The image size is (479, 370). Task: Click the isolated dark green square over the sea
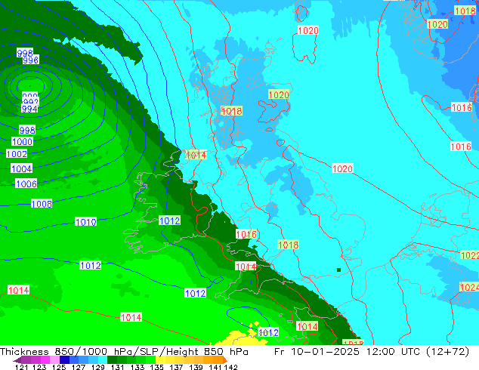[338, 270]
